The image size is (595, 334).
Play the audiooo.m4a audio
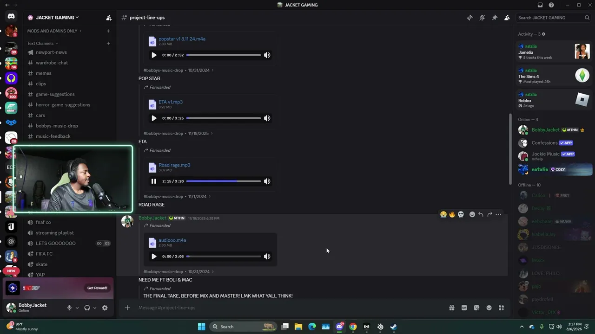point(154,257)
